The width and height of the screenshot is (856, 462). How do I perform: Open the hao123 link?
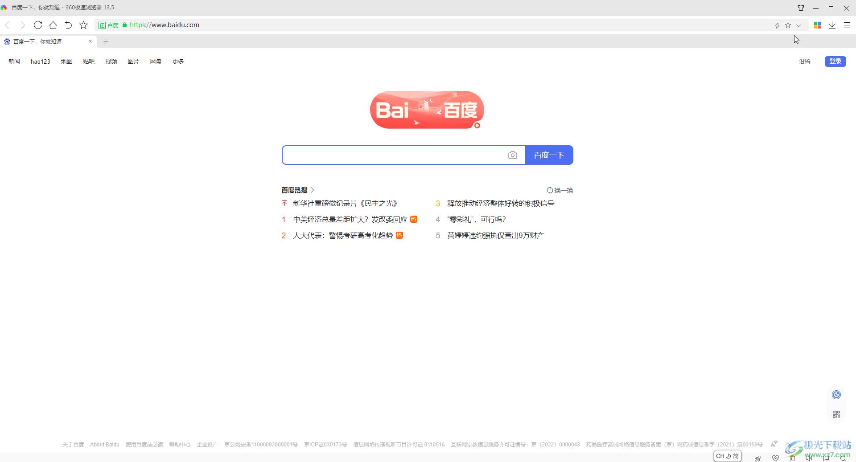coord(40,61)
